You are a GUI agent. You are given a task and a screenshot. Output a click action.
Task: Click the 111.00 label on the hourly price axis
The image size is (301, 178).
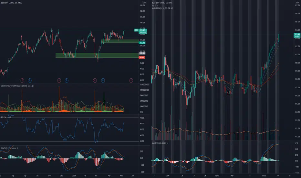[x=297, y=137]
